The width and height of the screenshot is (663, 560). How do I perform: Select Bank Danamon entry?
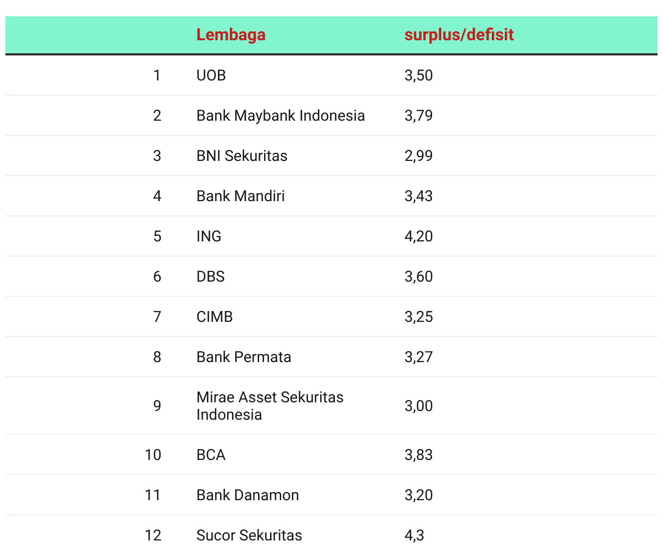point(248,495)
